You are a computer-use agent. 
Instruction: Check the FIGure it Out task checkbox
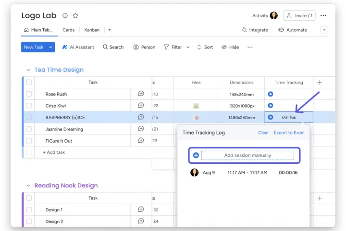tap(29, 141)
